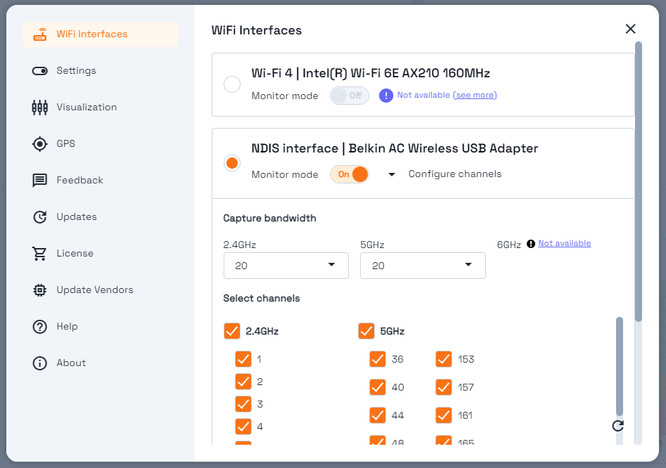Uncheck channel 36 checkbox
666x468 pixels.
click(x=377, y=359)
